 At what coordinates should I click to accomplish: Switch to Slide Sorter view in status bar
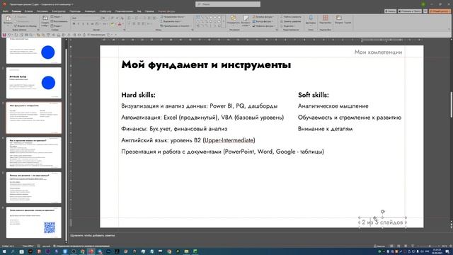pyautogui.click(x=398, y=246)
